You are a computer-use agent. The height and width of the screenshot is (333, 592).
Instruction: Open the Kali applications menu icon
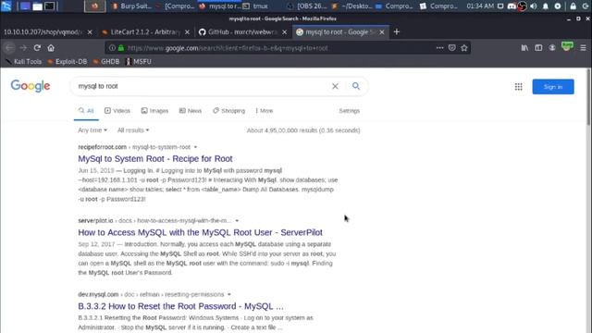coord(6,6)
